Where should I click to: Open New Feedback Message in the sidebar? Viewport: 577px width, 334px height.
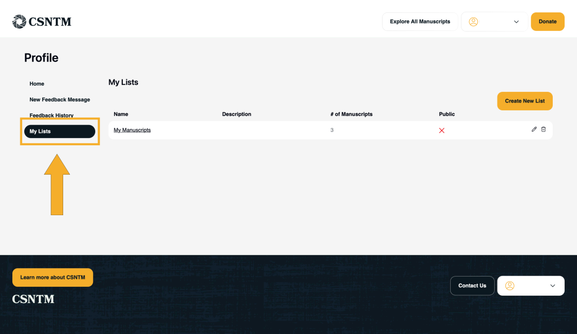60,100
